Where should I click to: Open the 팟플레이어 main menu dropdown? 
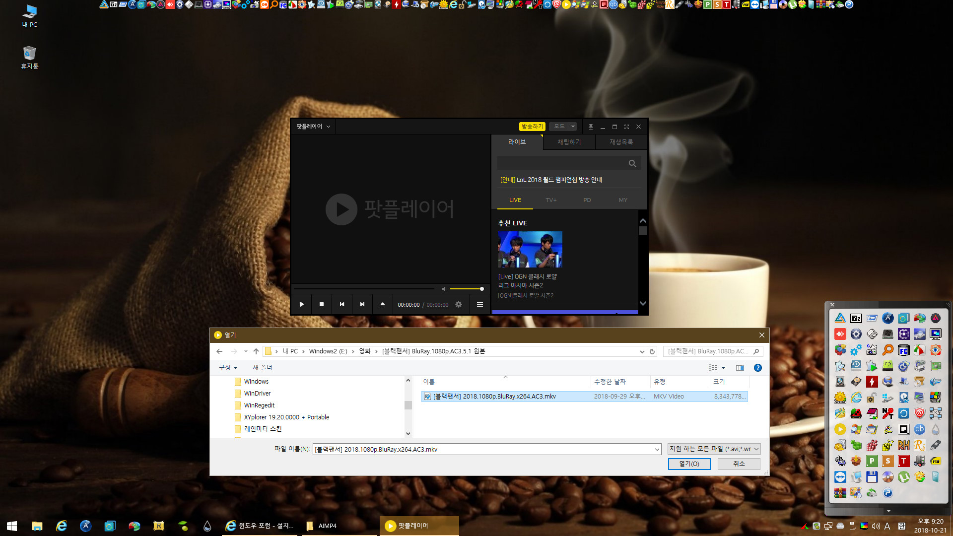tap(313, 127)
